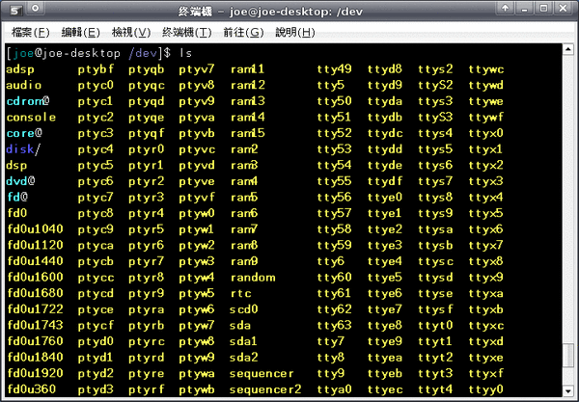
Task: Minimize the terminal window
Action: [x=524, y=8]
